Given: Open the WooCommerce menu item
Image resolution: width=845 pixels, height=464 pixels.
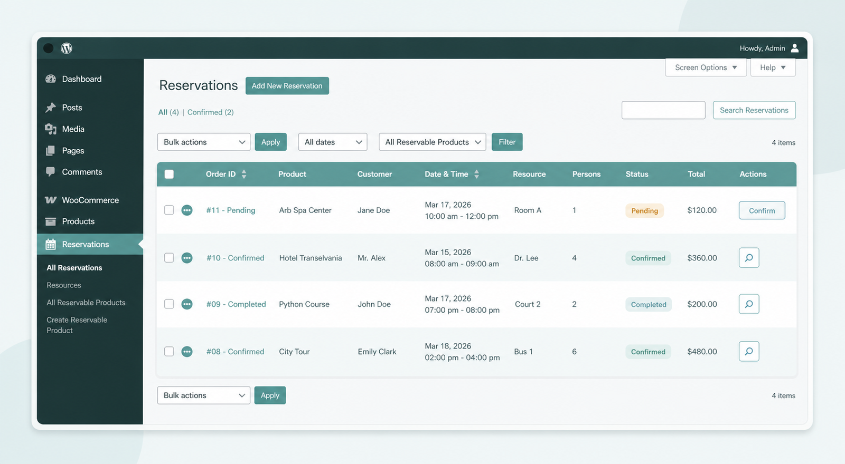Looking at the screenshot, I should (x=90, y=200).
